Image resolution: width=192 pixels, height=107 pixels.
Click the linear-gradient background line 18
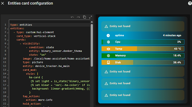click(61, 89)
